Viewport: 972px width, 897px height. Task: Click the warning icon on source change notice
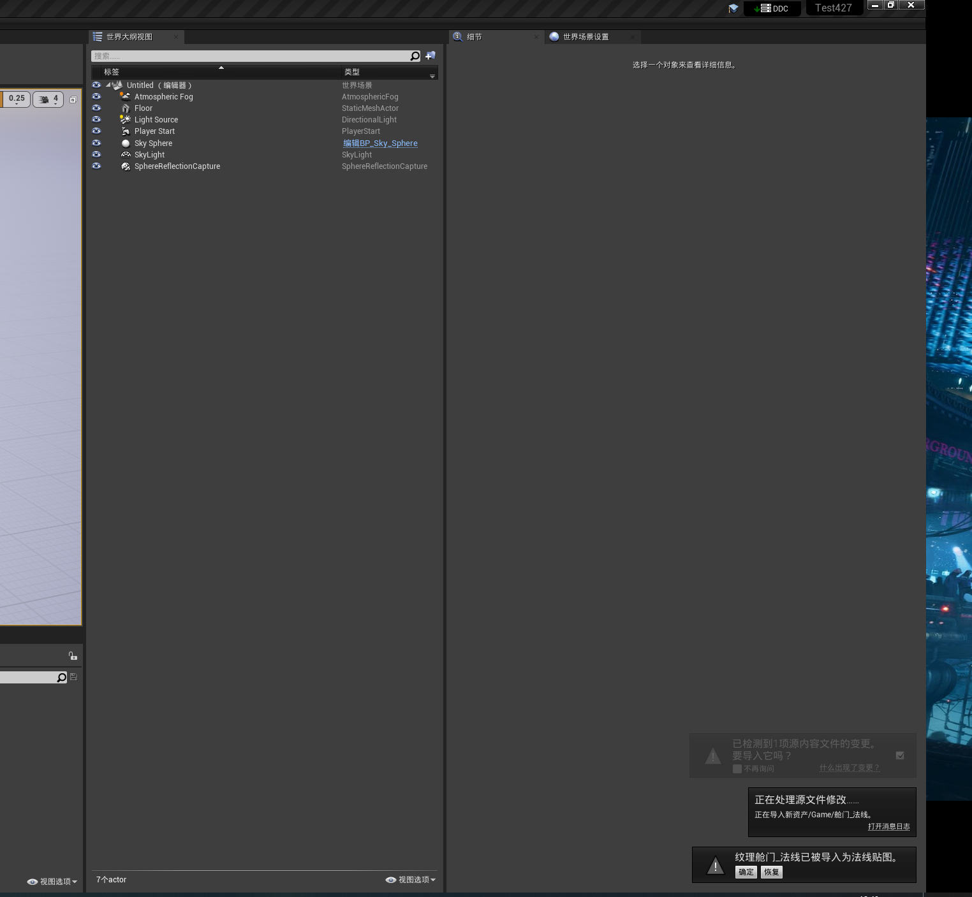pos(713,756)
